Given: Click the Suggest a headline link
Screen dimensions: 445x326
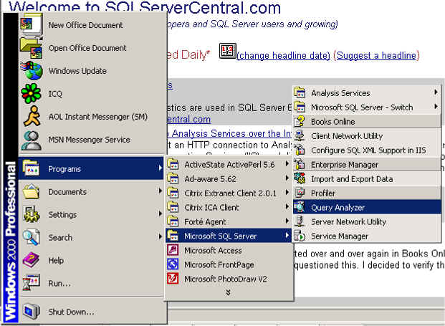Looking at the screenshot, I should [x=376, y=55].
